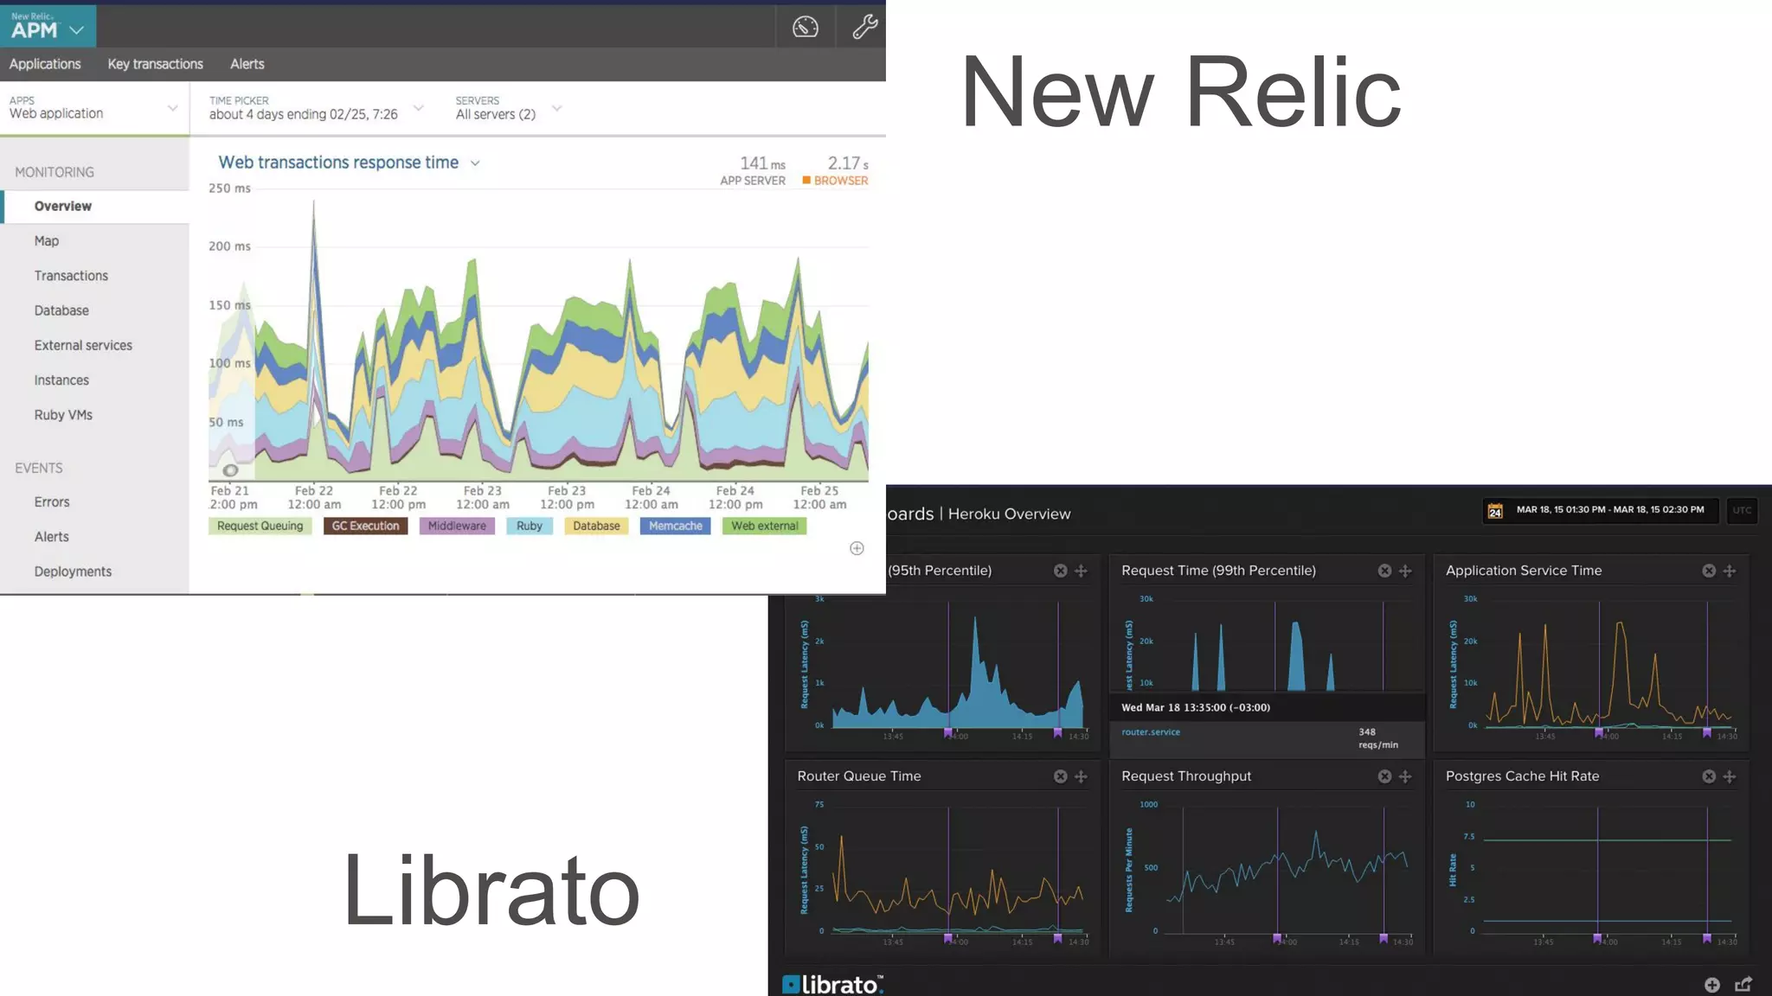
Task: Click the 2.17 s browser time value
Action: tap(848, 163)
